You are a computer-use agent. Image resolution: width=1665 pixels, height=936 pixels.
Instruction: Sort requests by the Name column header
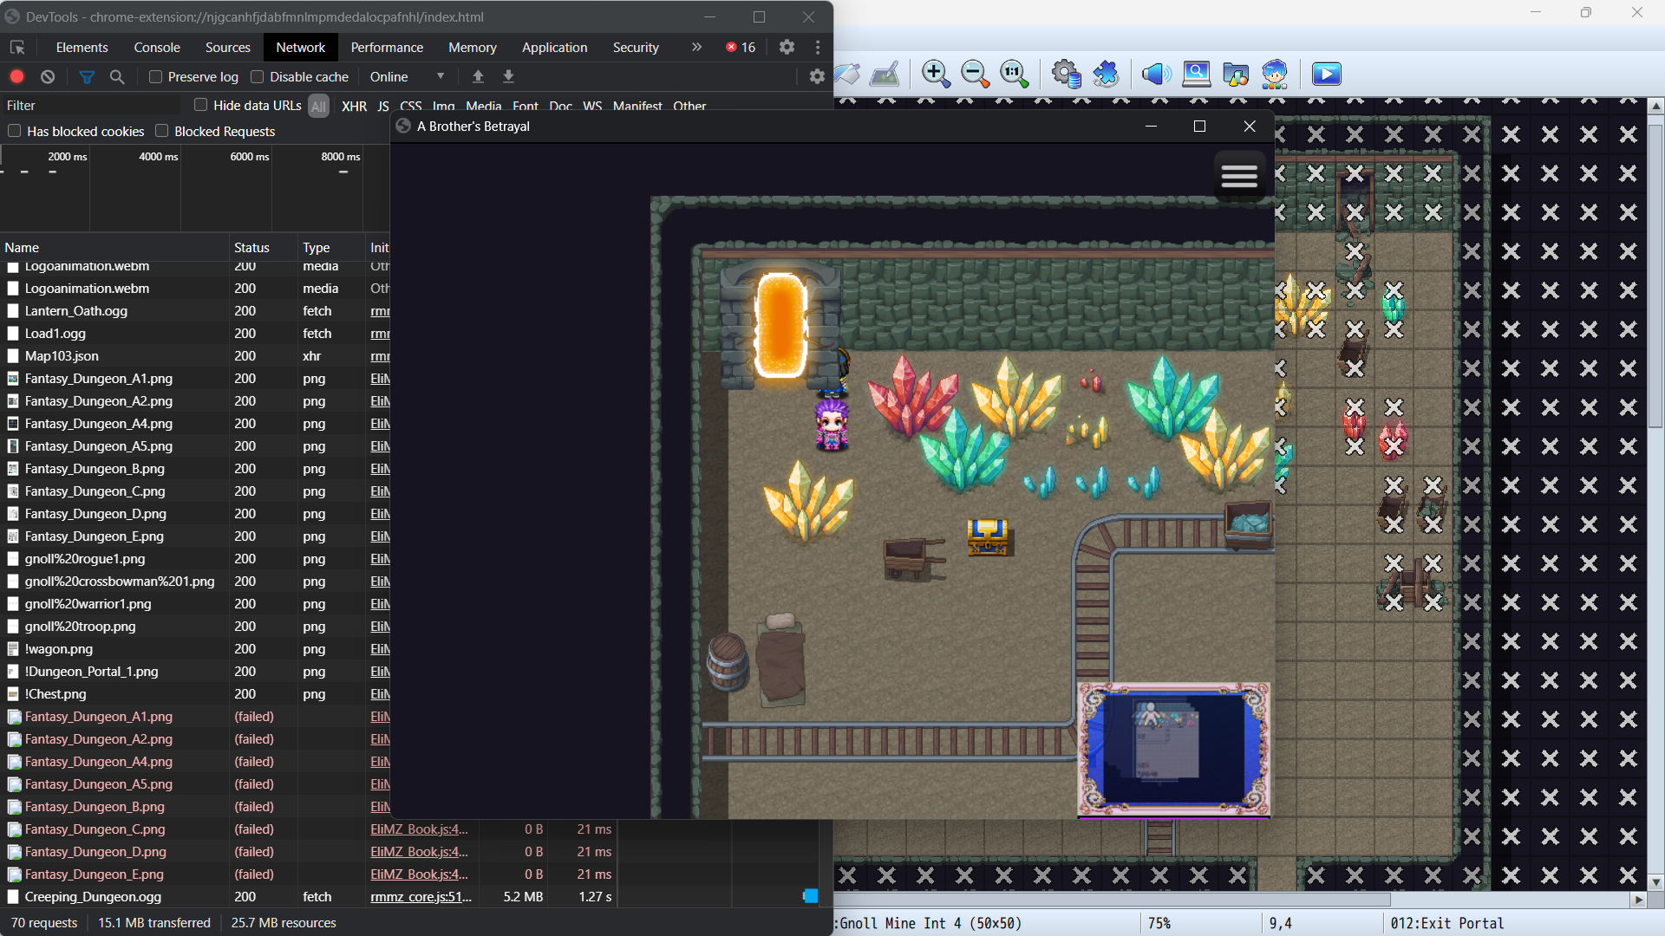coord(114,248)
